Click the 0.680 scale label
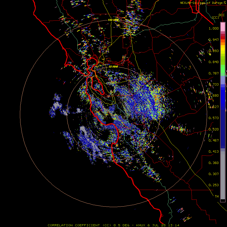The image size is (227, 227). pyautogui.click(x=214, y=96)
